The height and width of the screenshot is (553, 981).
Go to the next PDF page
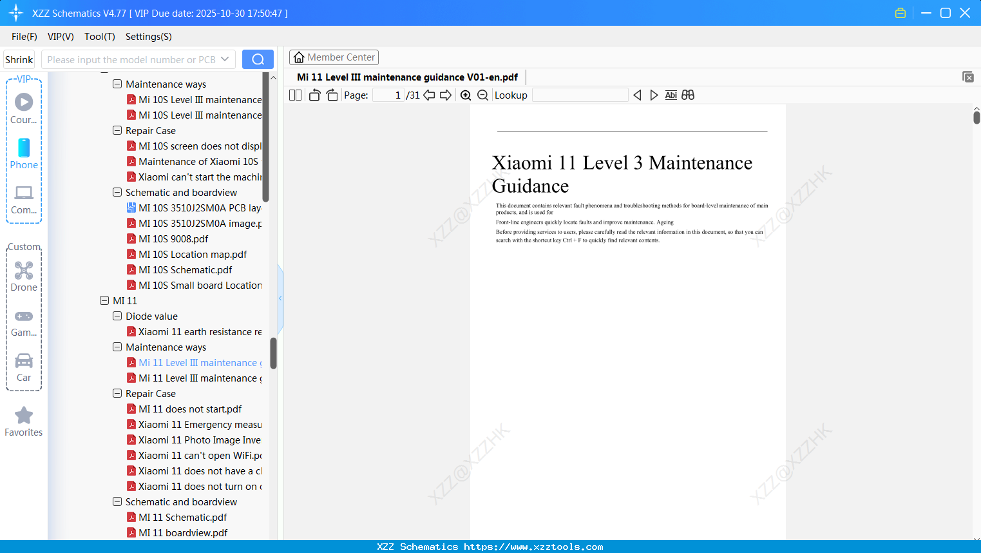click(445, 95)
